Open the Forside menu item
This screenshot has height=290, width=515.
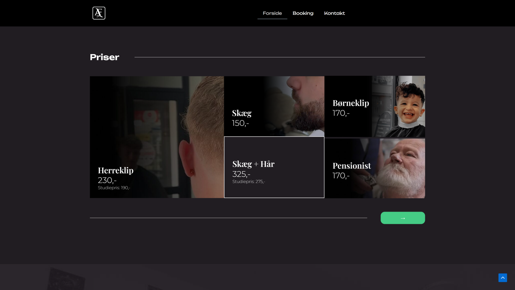click(x=272, y=13)
